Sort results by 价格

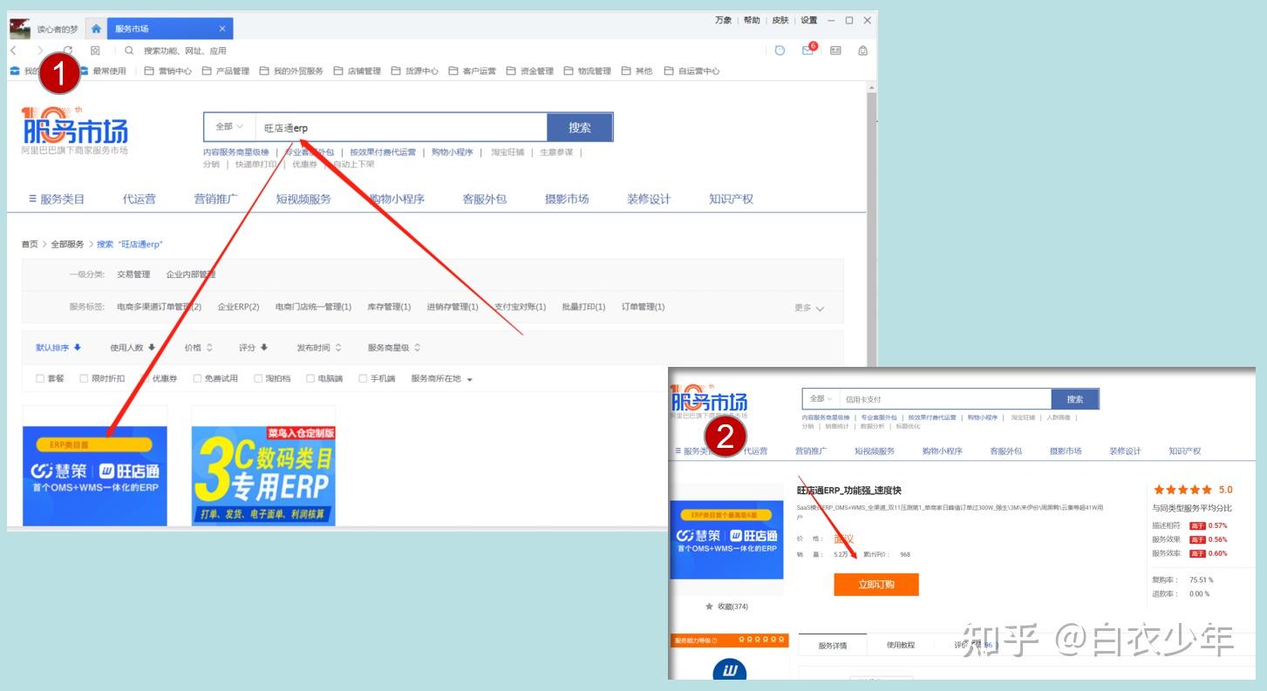pyautogui.click(x=198, y=348)
